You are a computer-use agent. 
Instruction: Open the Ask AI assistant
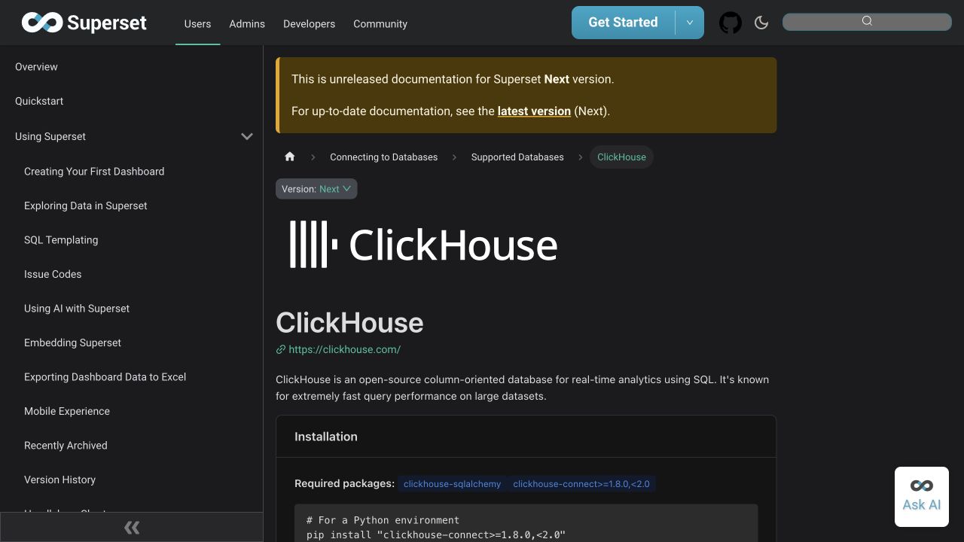(x=922, y=497)
